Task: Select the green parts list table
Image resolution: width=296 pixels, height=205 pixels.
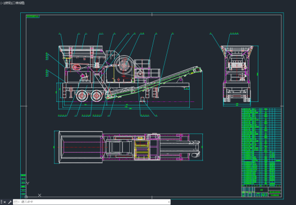Action: coord(261,147)
